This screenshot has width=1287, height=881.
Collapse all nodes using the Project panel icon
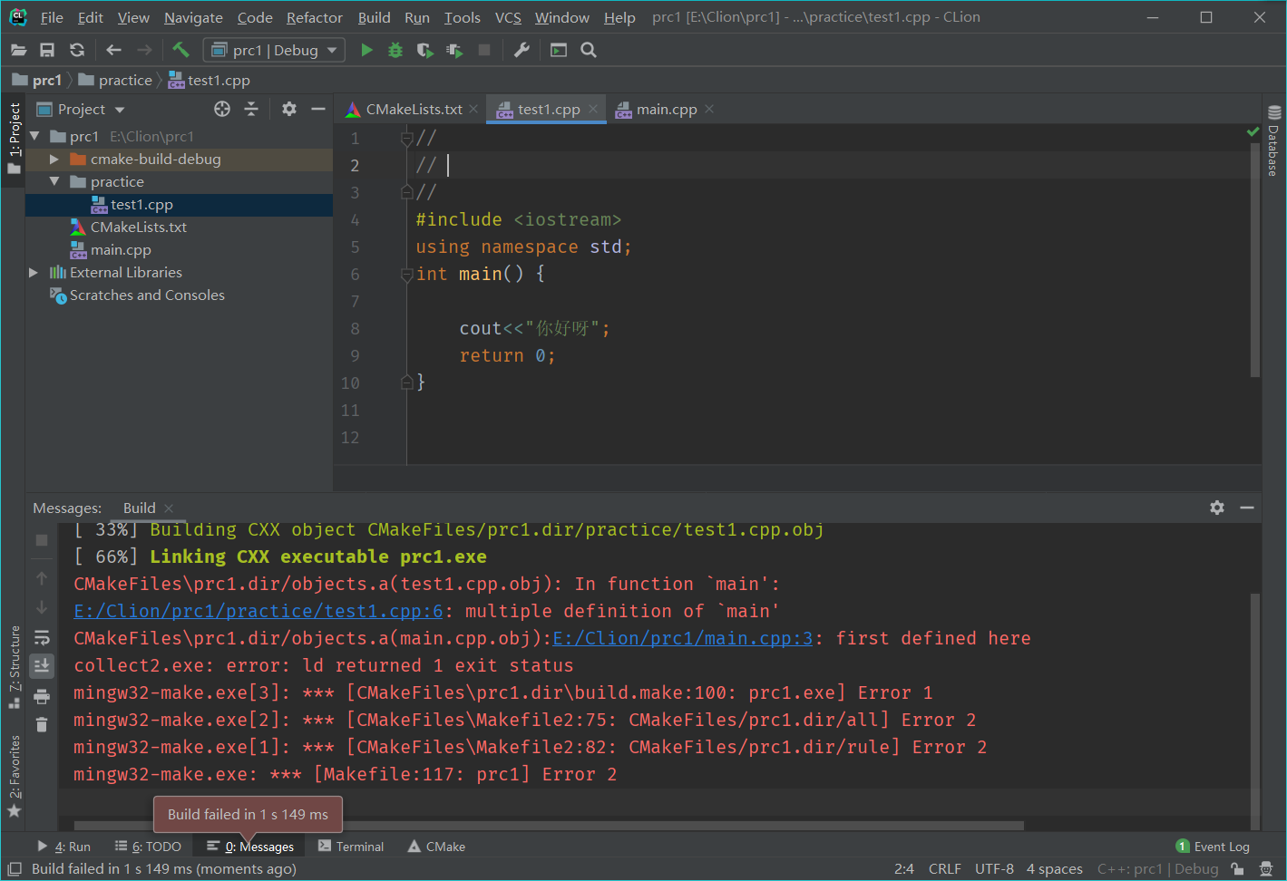251,108
